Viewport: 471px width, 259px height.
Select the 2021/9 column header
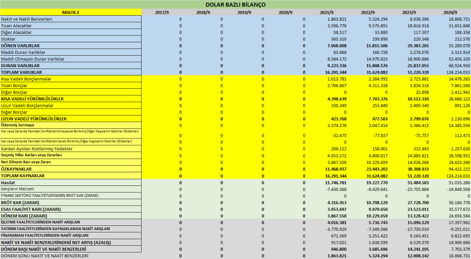[x=327, y=12]
